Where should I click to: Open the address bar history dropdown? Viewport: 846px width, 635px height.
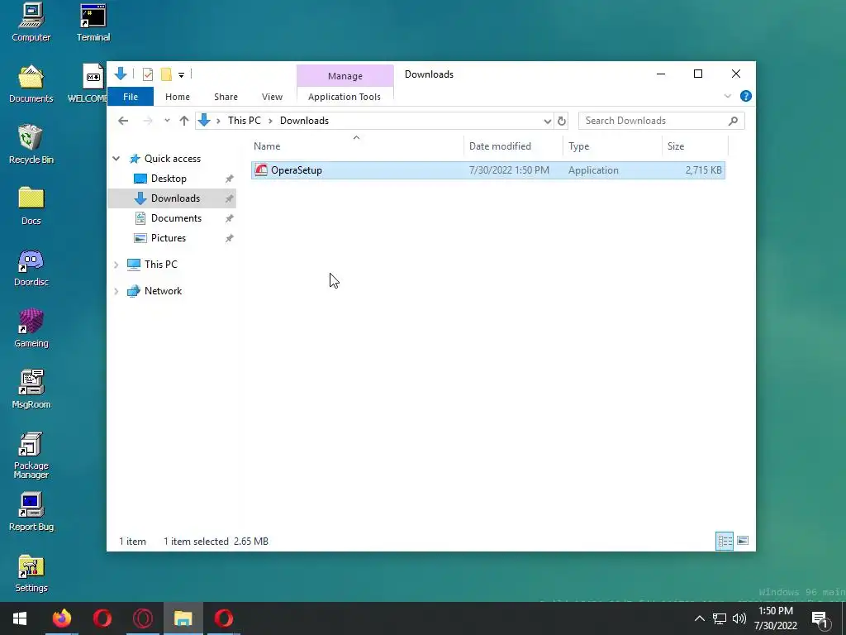pos(547,121)
